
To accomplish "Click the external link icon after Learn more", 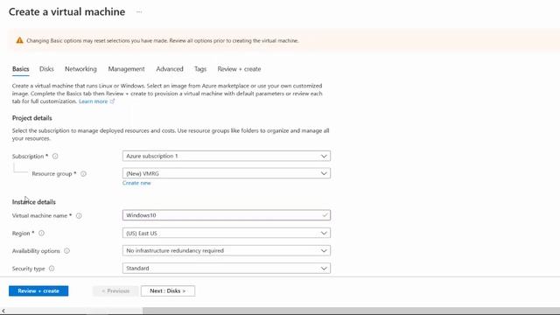I will pyautogui.click(x=112, y=101).
